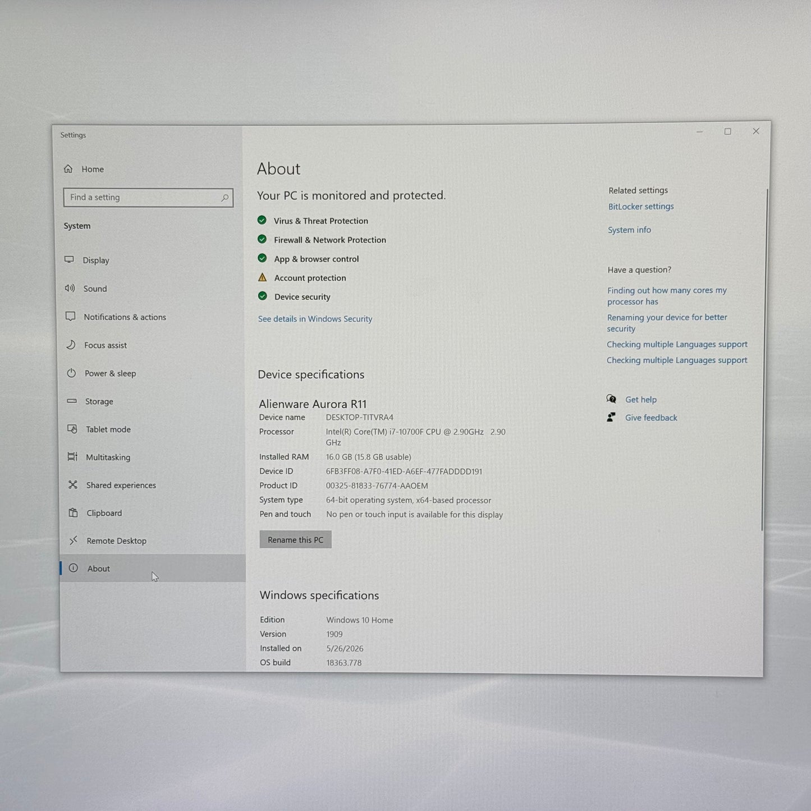Open second Checking multiple Languages support link

[677, 360]
